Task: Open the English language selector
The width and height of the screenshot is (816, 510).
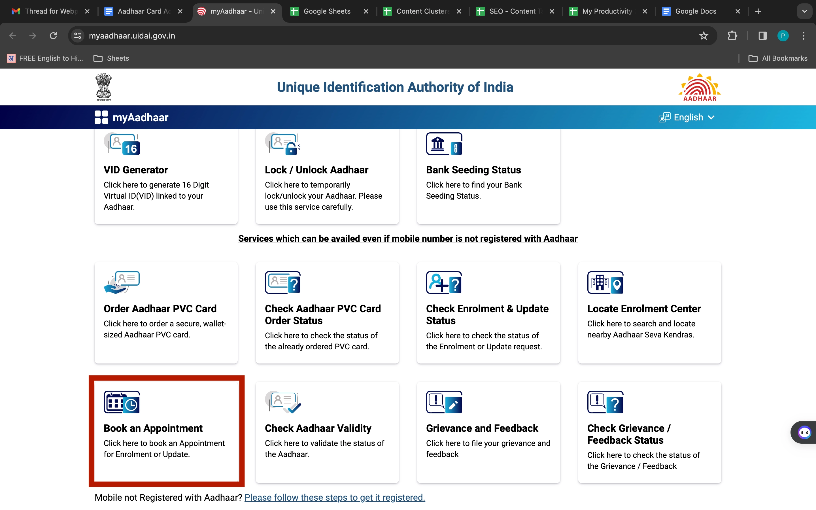Action: 687,117
